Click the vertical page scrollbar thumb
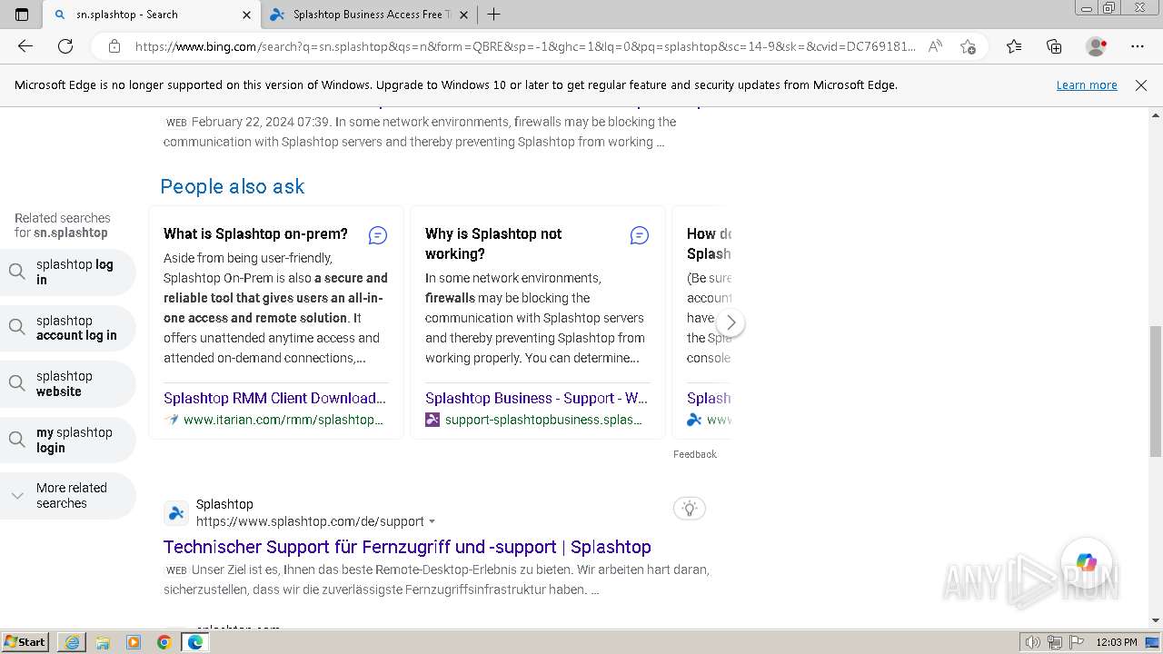Image resolution: width=1163 pixels, height=654 pixels. [1156, 391]
